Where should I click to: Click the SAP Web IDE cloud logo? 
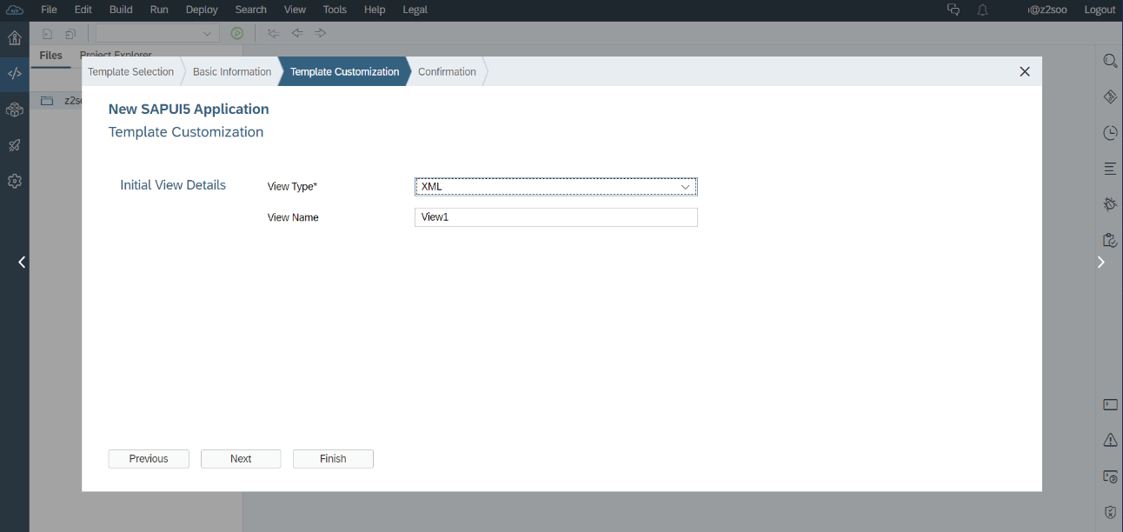(14, 10)
